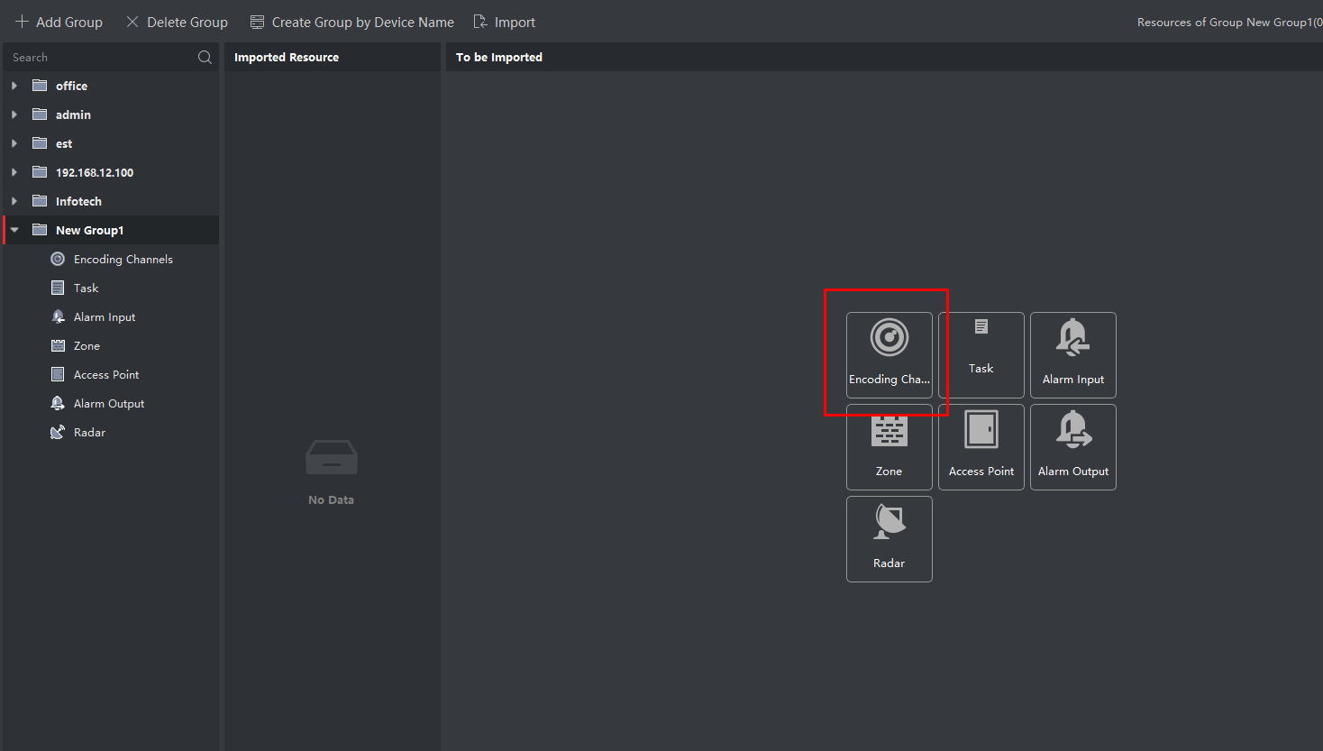This screenshot has width=1323, height=751.
Task: Focus the group Search field
Action: [x=99, y=58]
